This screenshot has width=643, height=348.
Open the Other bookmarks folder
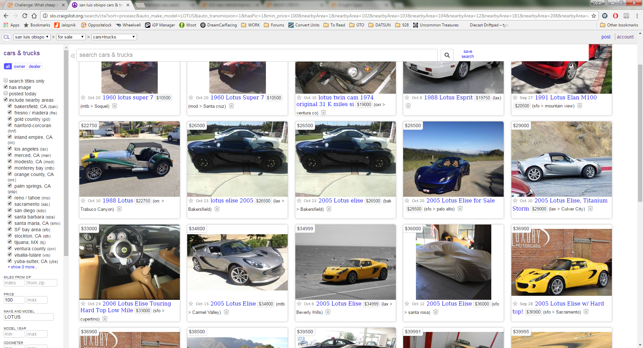click(x=619, y=25)
